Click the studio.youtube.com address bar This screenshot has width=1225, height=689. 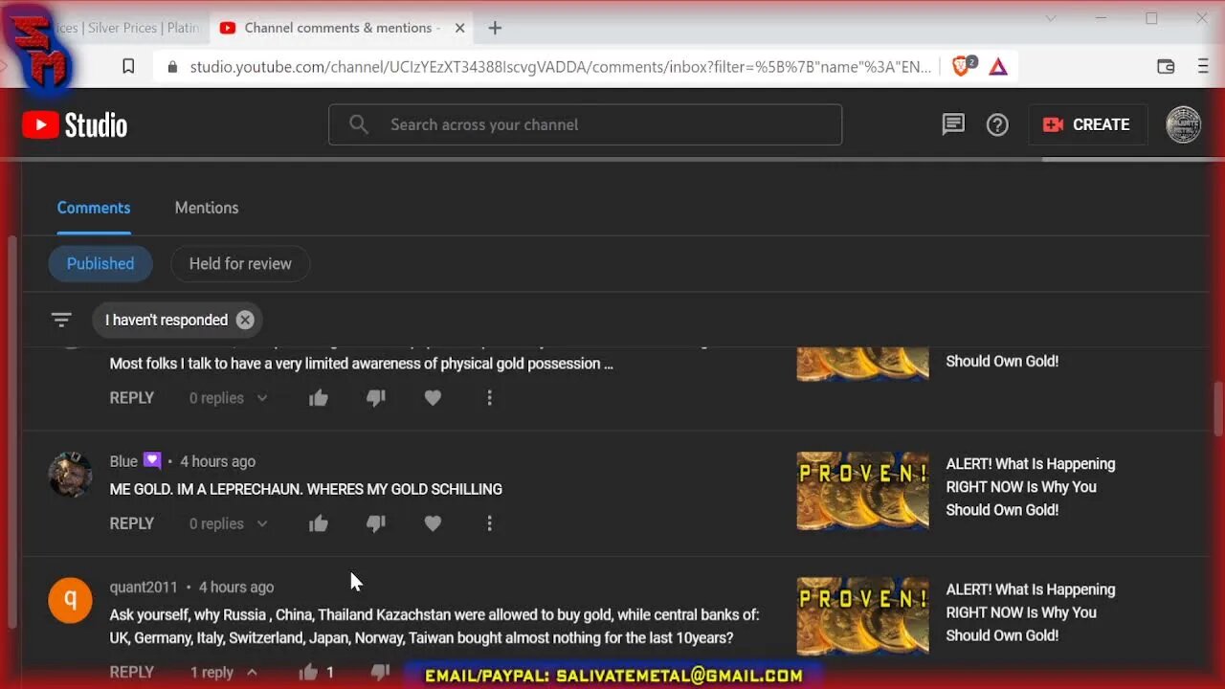(x=560, y=67)
